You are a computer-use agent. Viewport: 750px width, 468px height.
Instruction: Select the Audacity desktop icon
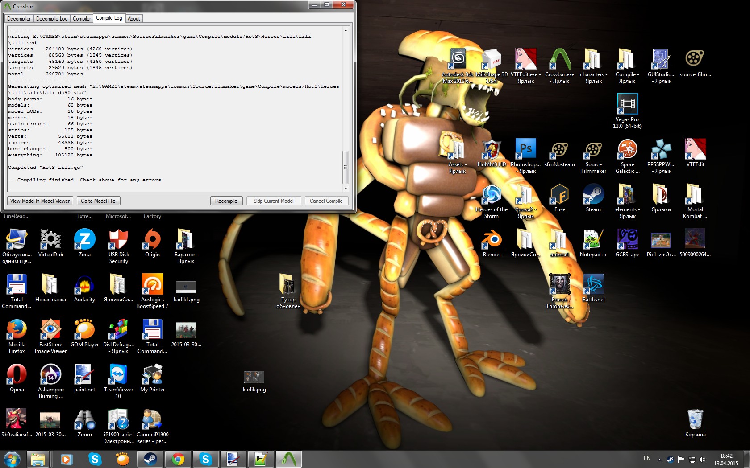point(84,288)
